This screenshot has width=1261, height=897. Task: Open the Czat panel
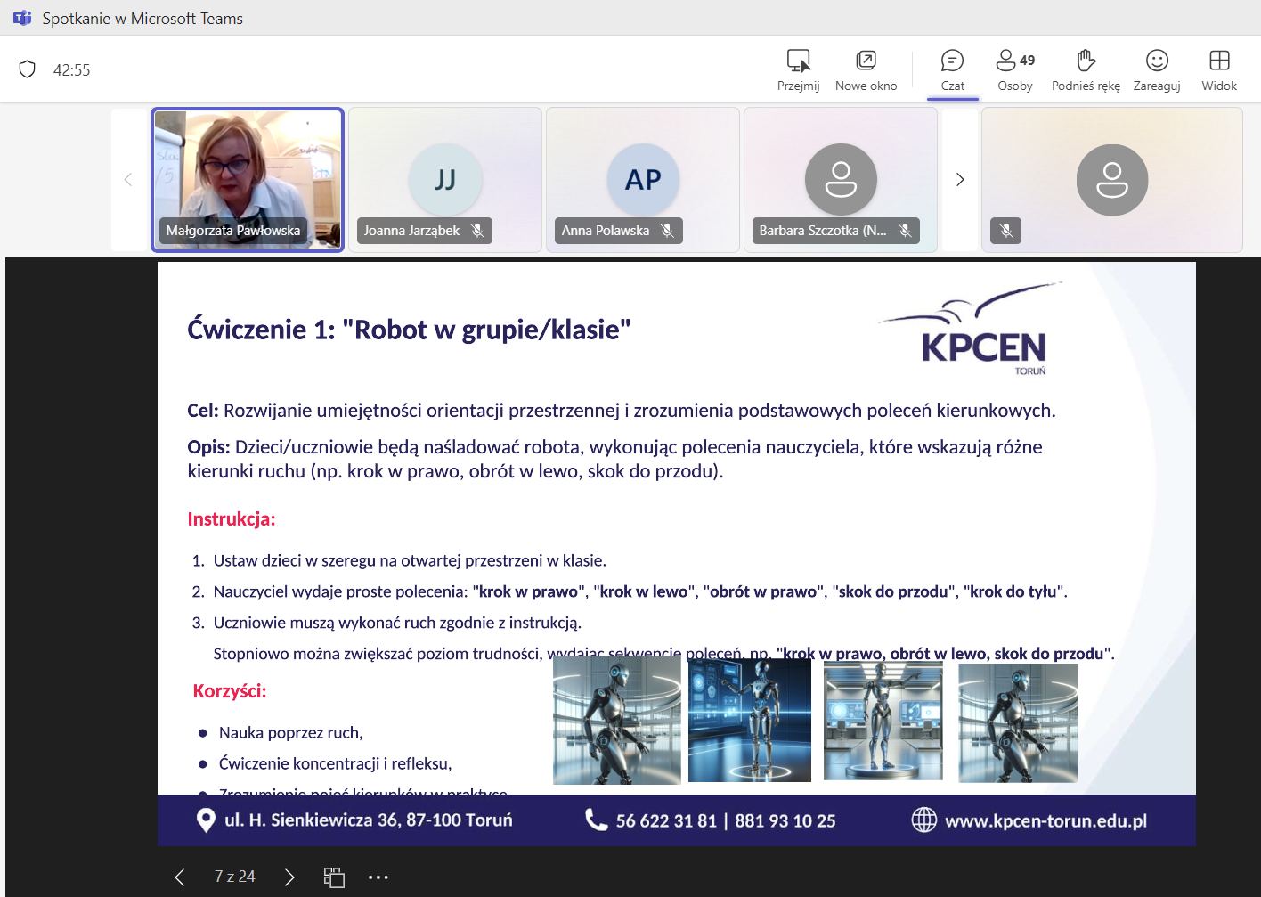click(952, 70)
